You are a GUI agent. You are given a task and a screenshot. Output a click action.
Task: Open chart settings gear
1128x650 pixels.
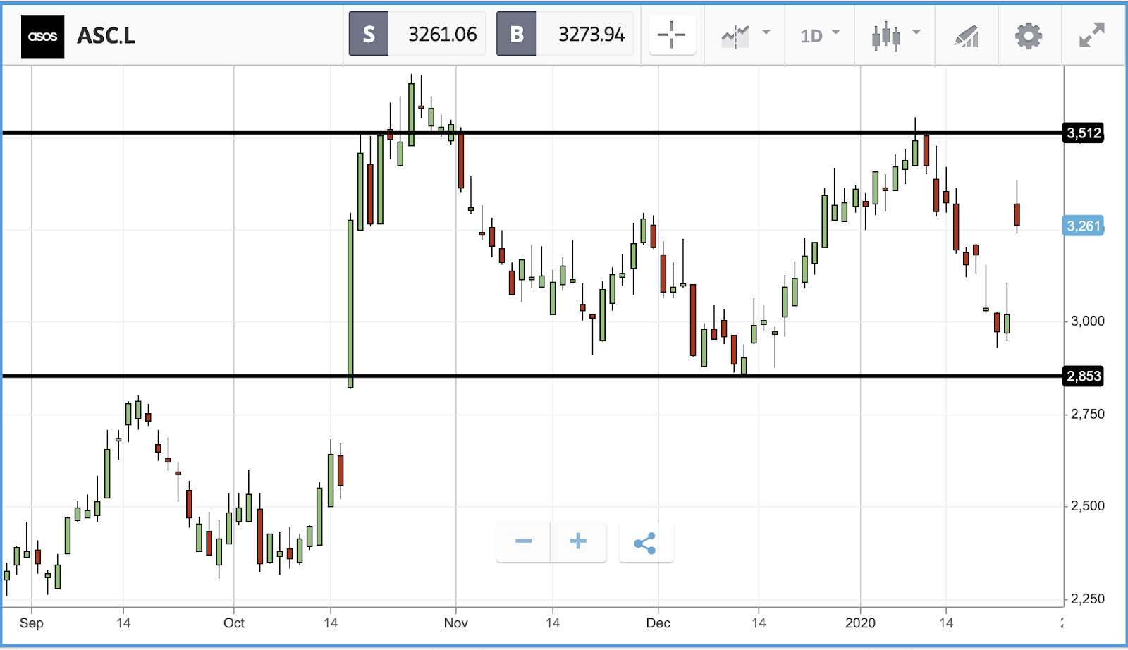point(1029,36)
